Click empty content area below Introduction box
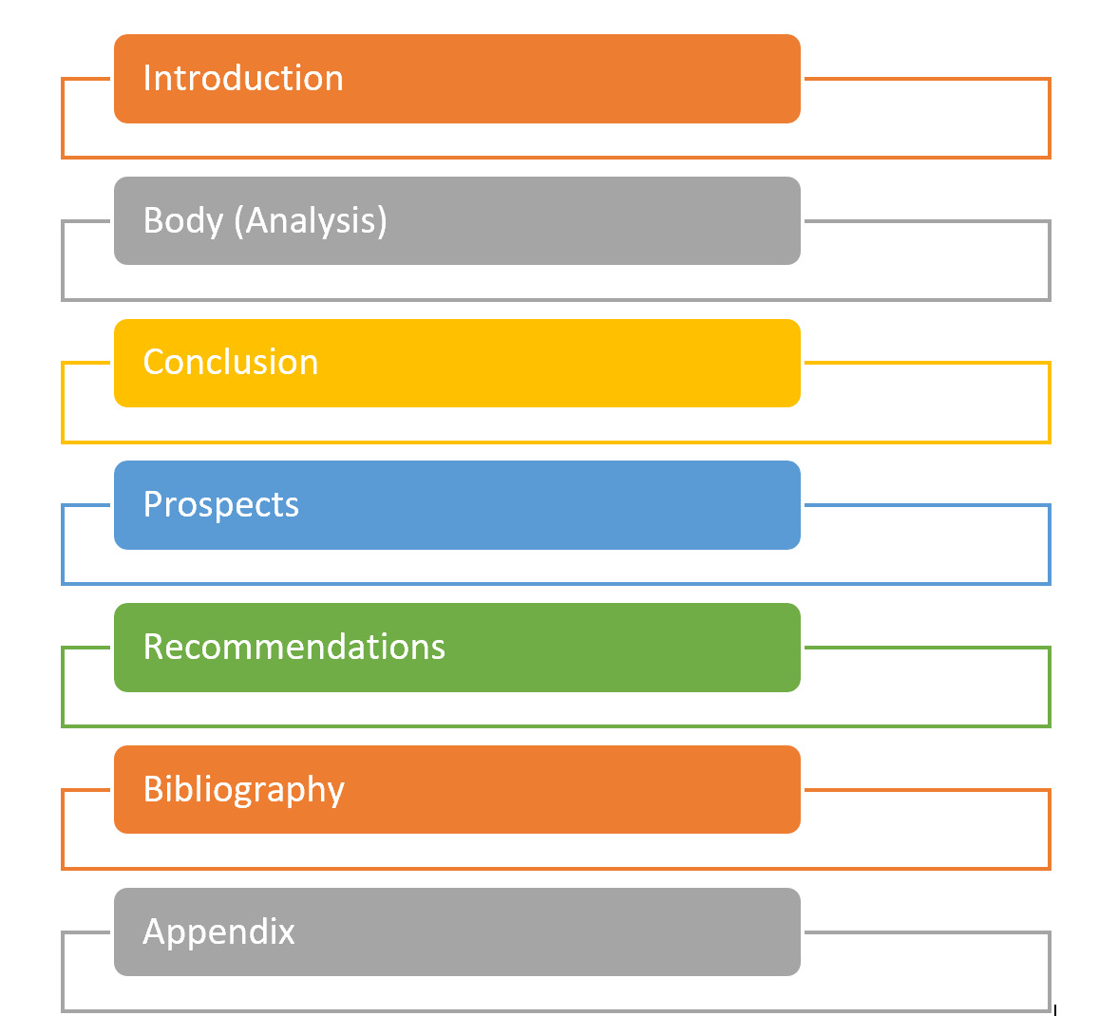This screenshot has height=1016, width=1099. (556, 141)
